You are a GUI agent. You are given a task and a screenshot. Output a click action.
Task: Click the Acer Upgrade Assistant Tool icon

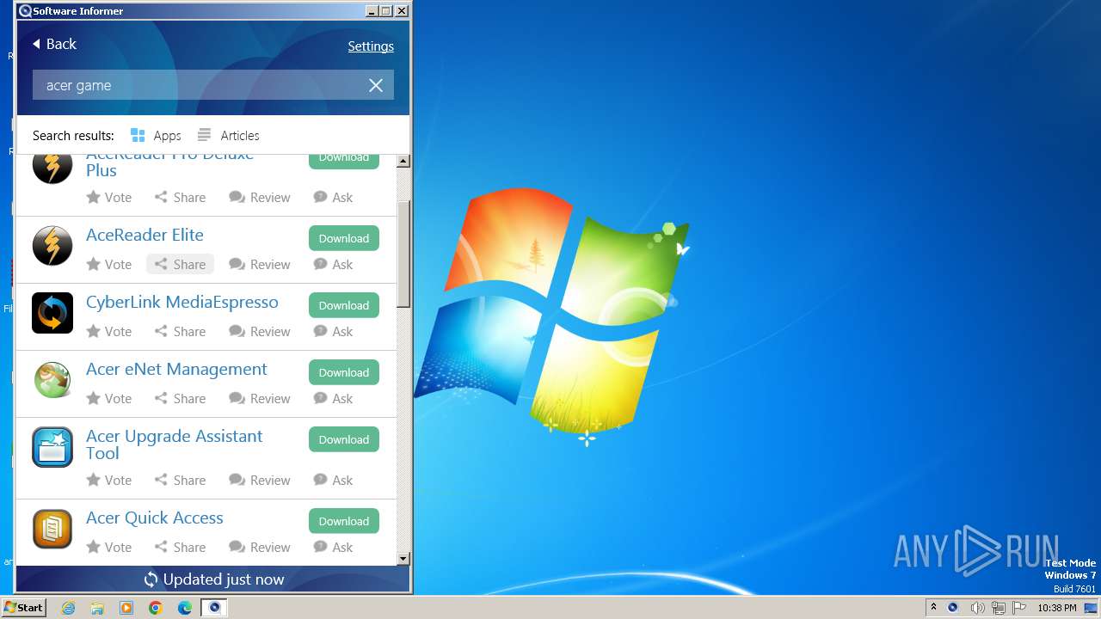click(52, 447)
